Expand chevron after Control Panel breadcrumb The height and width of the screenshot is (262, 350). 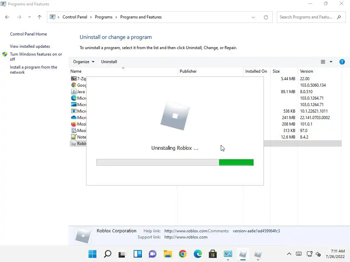point(91,17)
